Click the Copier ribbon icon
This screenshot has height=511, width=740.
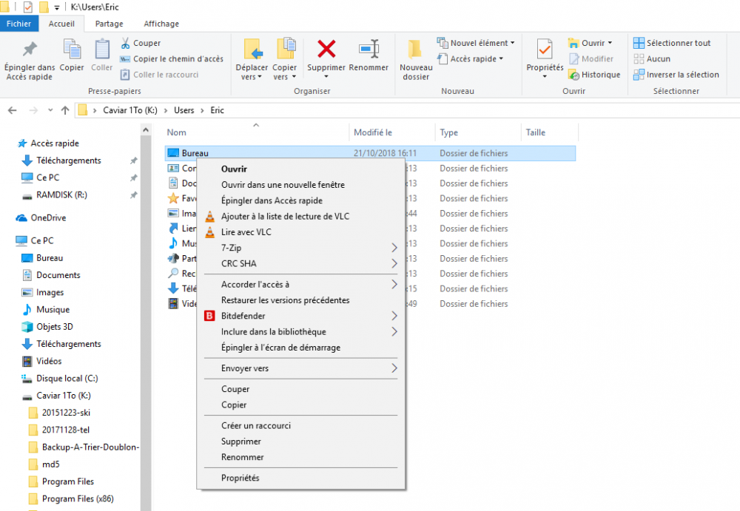(x=72, y=50)
